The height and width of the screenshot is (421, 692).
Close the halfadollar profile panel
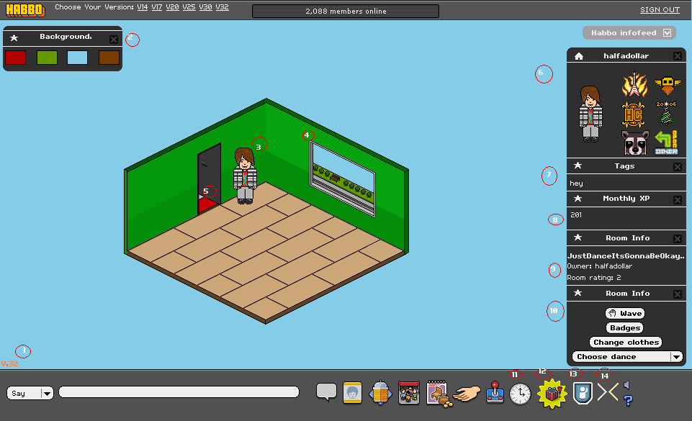[x=678, y=56]
